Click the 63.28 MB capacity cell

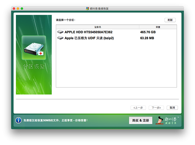point(147,38)
